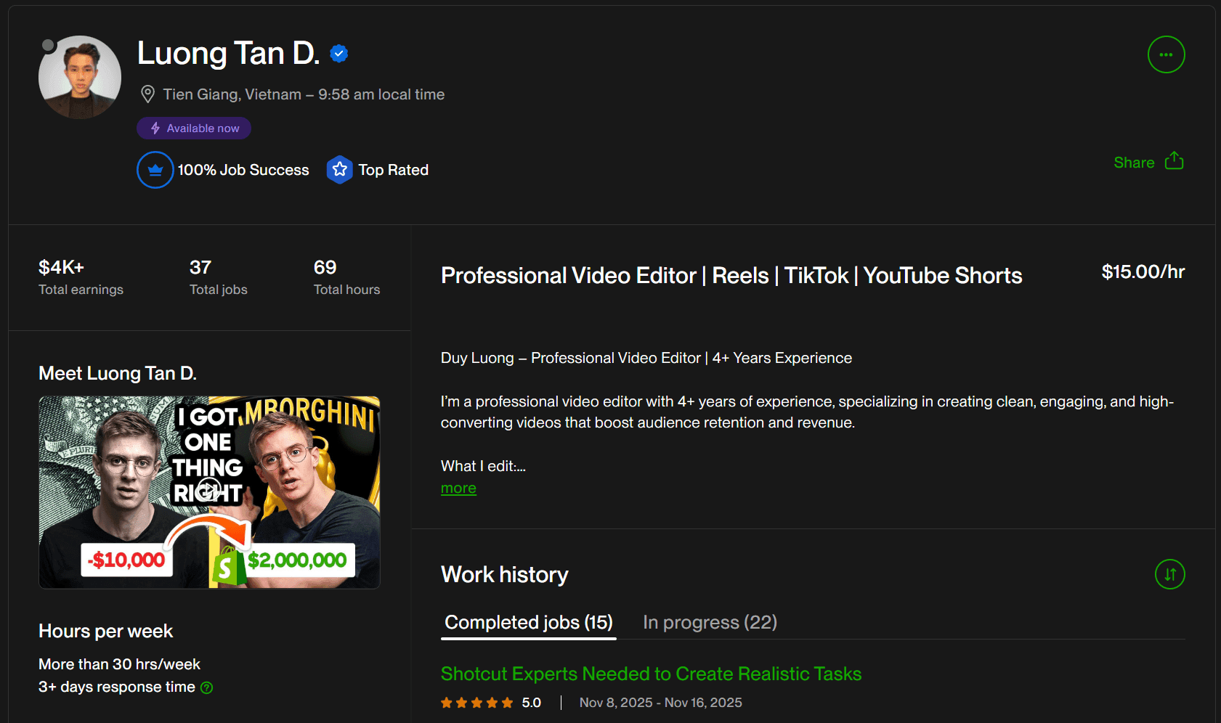Click the lightning bolt availability icon

(x=155, y=128)
